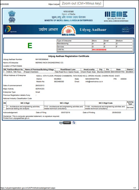This screenshot has width=139, height=190.
Task: Click the enterprise name MERINO INOX ENGINEERING CO.
Action: point(49,63)
